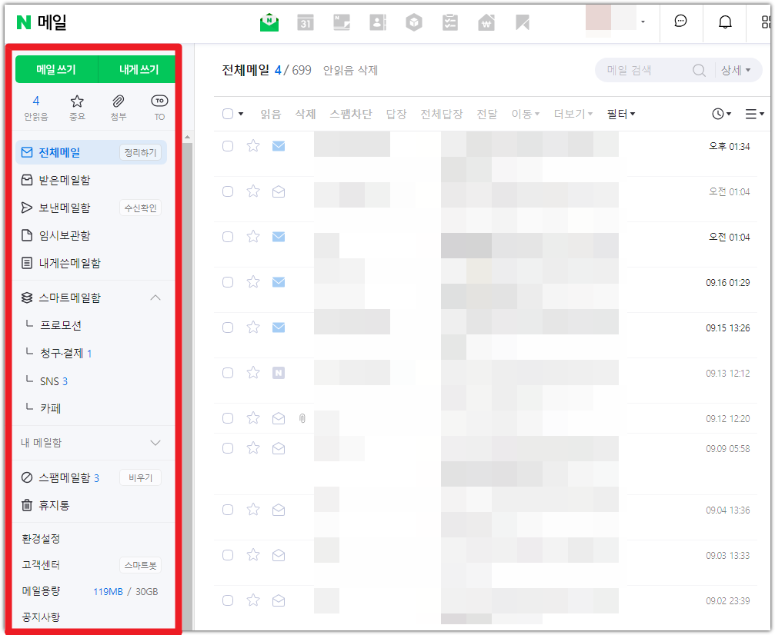Viewport: 775px width, 635px height.
Task: Check the first email's checkbox
Action: point(227,145)
